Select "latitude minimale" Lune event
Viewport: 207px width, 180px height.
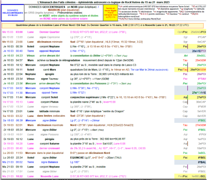[x=50, y=111]
